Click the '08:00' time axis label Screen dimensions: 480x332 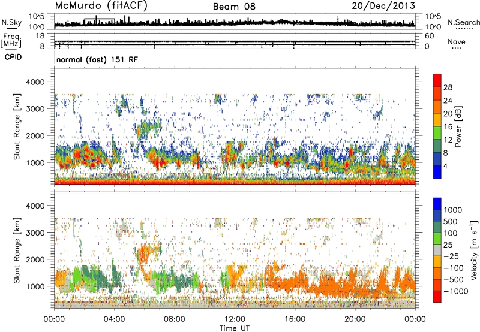click(x=175, y=319)
